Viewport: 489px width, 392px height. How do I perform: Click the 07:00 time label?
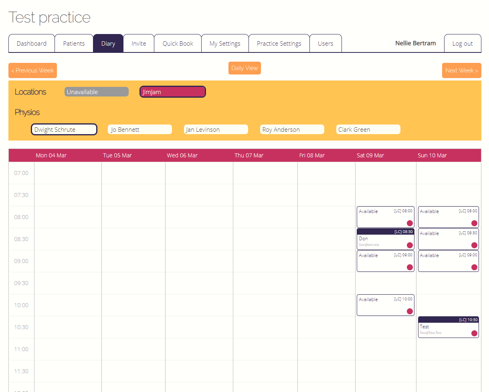21,173
